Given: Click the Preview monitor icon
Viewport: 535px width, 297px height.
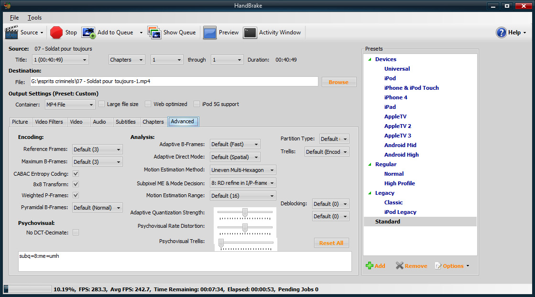Looking at the screenshot, I should pyautogui.click(x=210, y=32).
